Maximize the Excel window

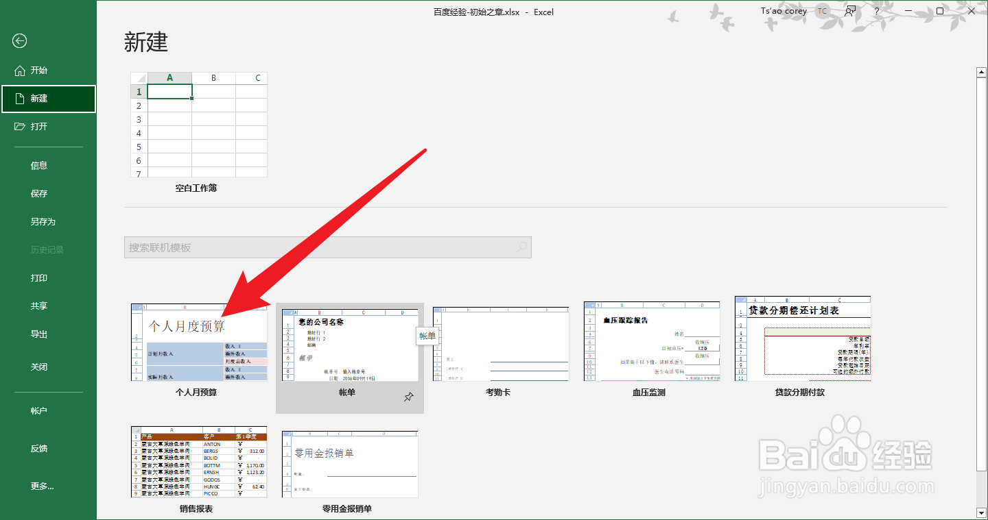point(940,11)
